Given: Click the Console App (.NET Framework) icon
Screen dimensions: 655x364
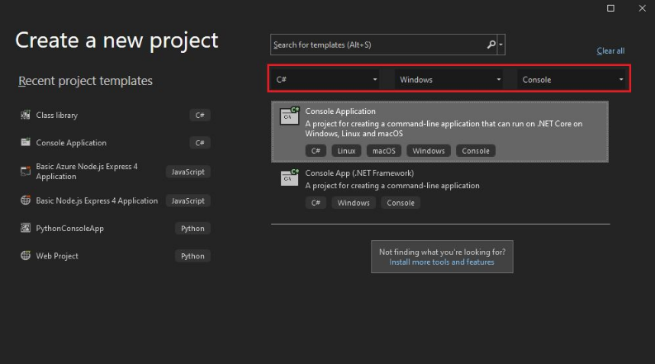Looking at the screenshot, I should [289, 177].
